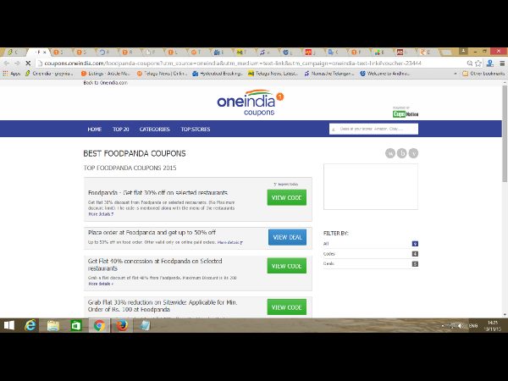
Task: Open the Categories menu item
Action: point(154,130)
